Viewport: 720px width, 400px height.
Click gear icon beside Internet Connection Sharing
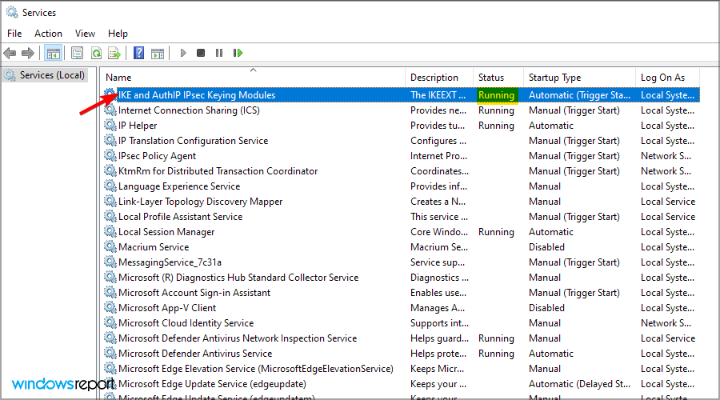click(110, 110)
